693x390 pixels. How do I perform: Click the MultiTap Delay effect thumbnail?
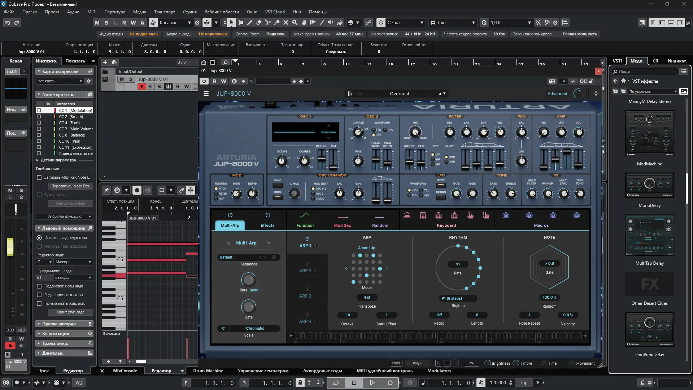pyautogui.click(x=649, y=235)
